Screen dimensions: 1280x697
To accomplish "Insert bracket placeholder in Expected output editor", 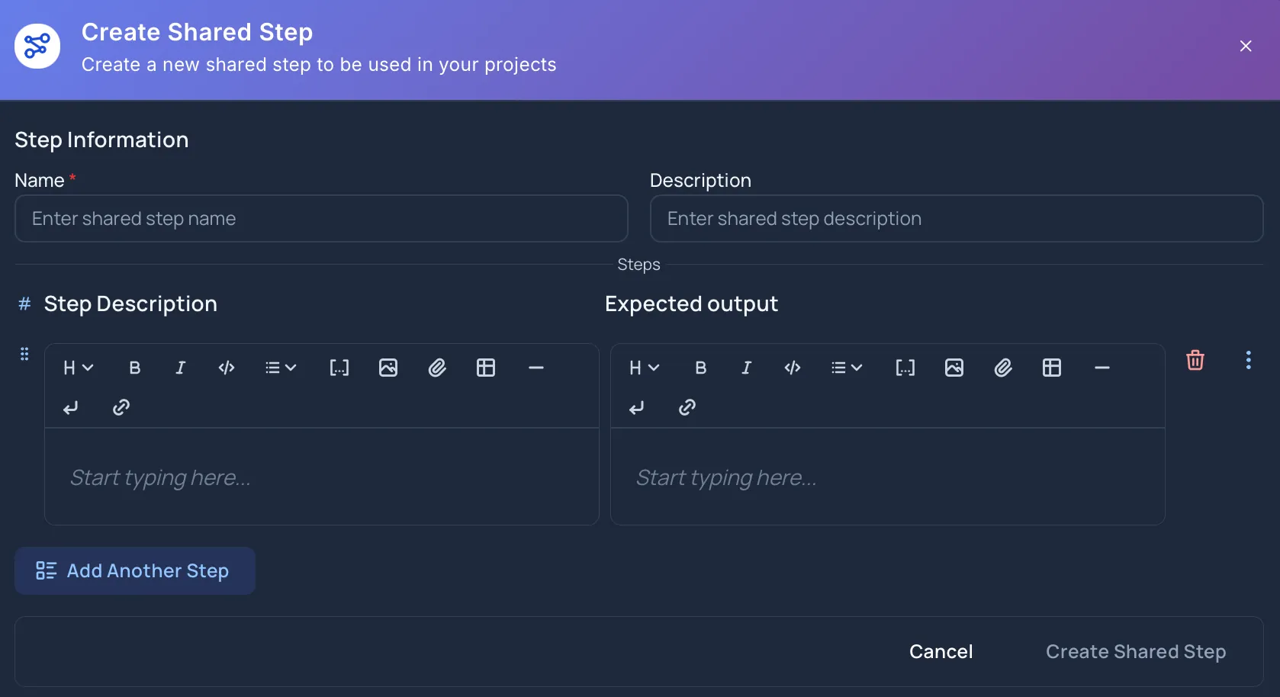I will coord(905,368).
